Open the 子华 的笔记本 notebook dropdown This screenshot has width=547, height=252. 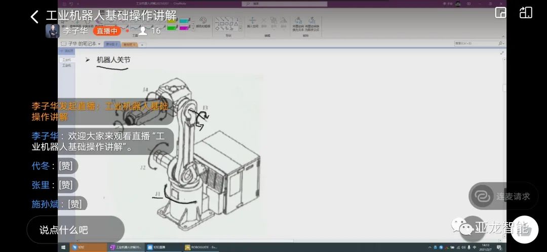[x=81, y=44]
